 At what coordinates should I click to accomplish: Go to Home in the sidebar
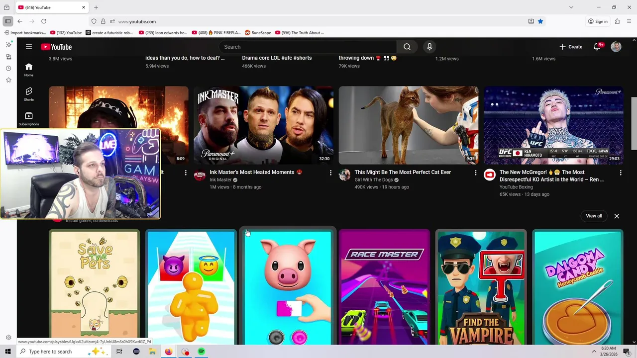click(29, 70)
